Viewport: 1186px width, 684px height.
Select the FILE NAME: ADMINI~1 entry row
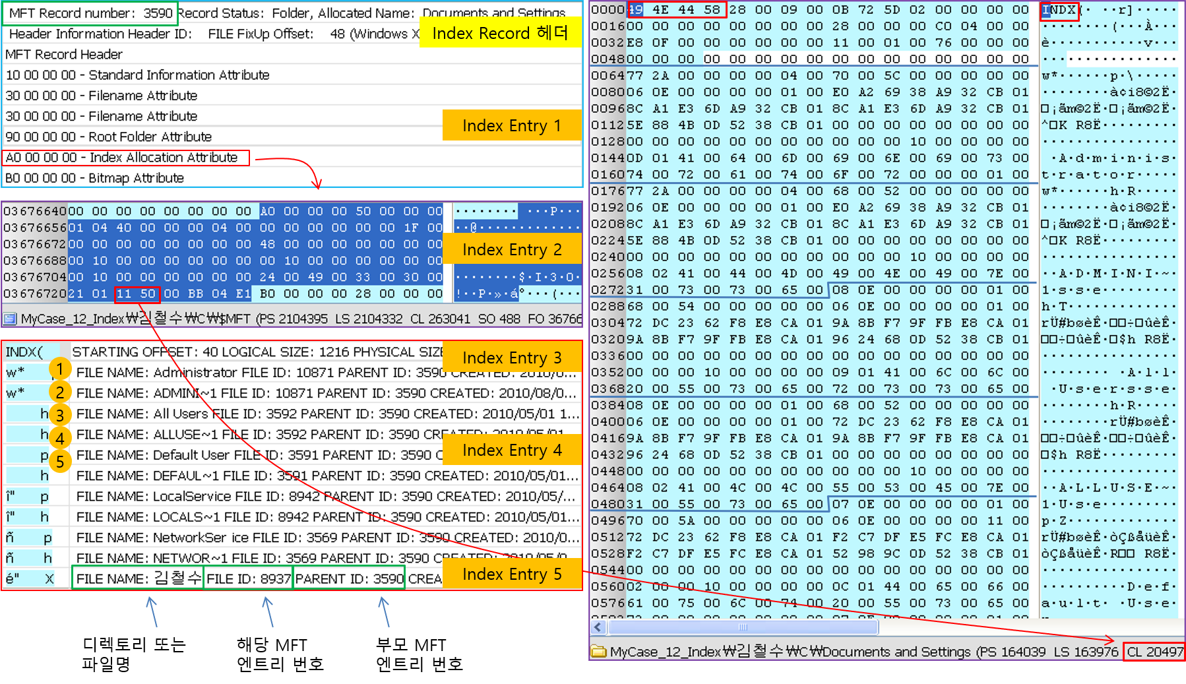coord(293,393)
